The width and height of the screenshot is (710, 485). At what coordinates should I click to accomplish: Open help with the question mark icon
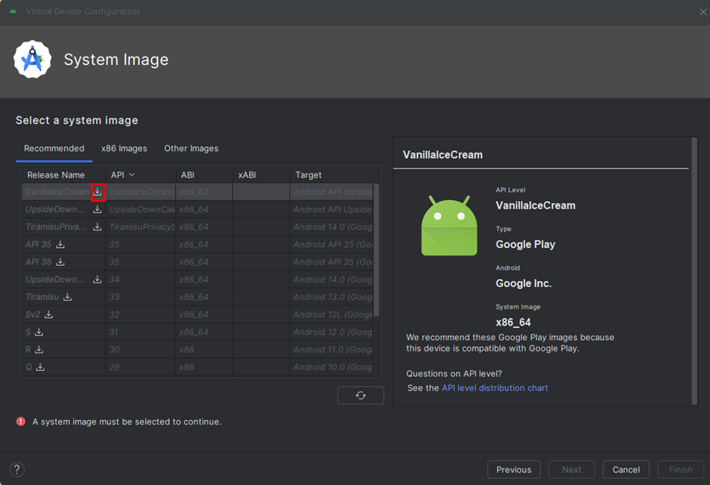tap(17, 470)
